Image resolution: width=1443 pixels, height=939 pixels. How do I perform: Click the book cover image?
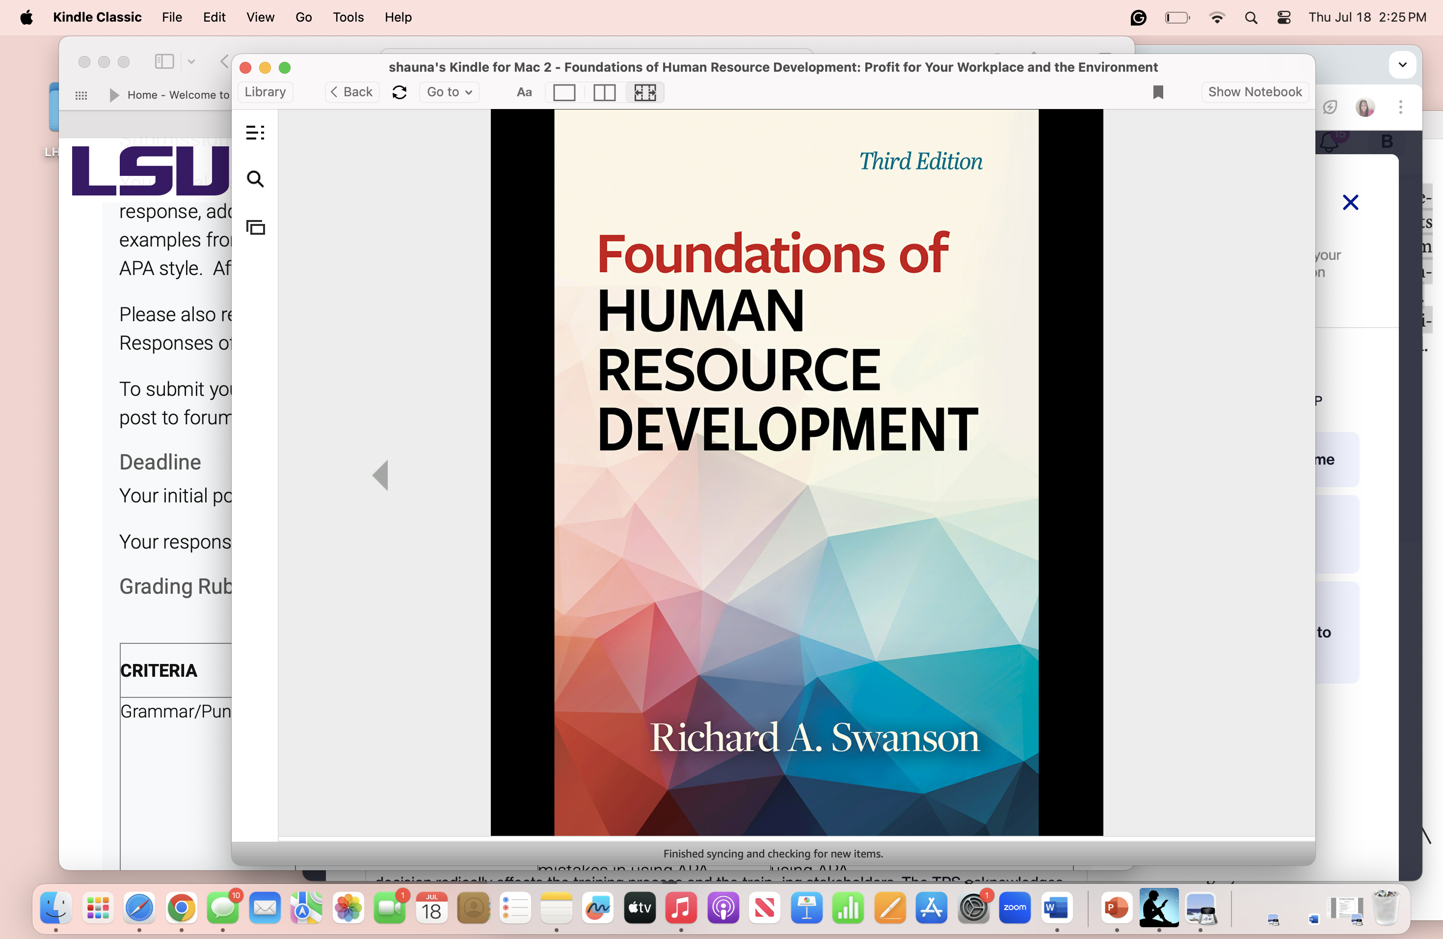click(x=796, y=473)
